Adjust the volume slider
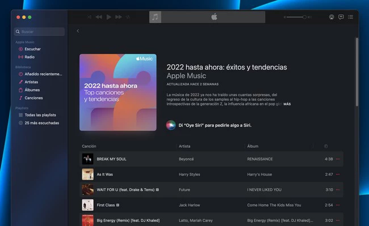The height and width of the screenshot is (226, 369). tap(296, 17)
